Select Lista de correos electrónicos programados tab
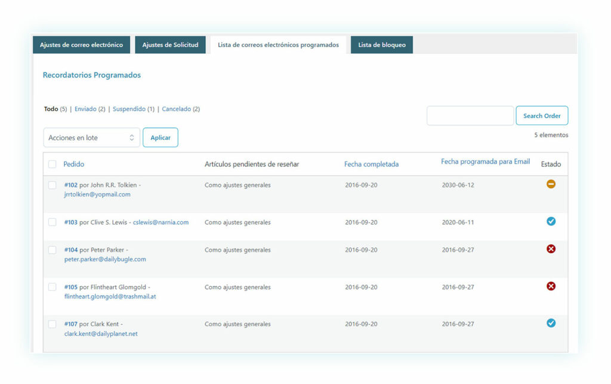 point(278,45)
